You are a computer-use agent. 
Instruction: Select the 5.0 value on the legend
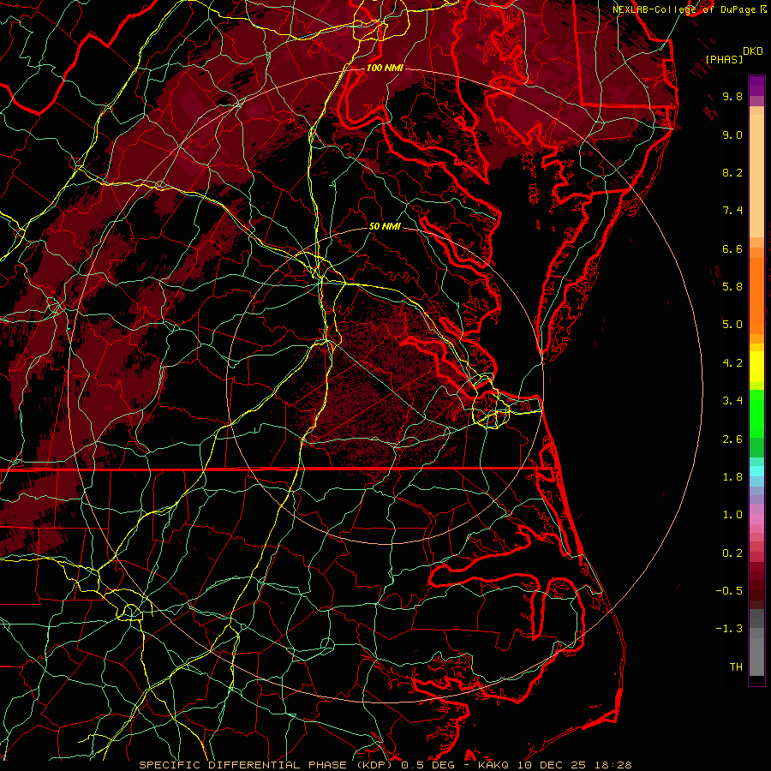pos(732,325)
